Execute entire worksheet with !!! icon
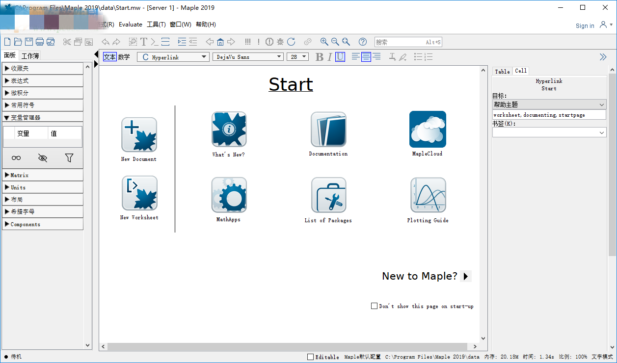 pyautogui.click(x=248, y=42)
